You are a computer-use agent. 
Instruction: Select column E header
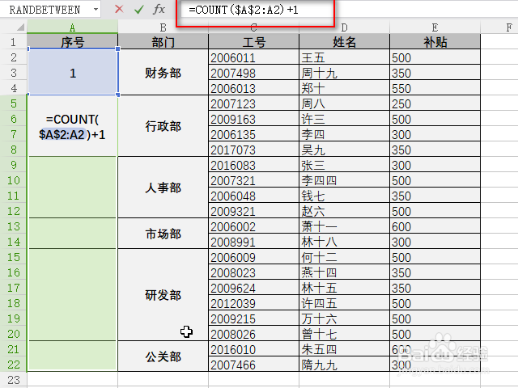point(435,27)
